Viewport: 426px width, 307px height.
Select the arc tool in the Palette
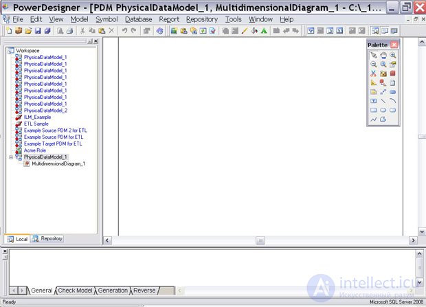392,101
